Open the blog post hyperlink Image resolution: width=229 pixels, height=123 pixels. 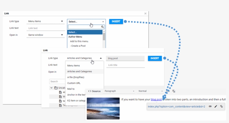coord(156,100)
